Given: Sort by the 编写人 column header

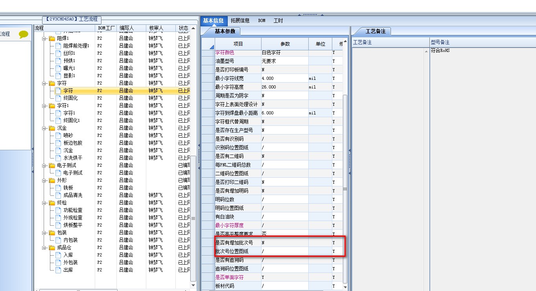Looking at the screenshot, I should point(131,28).
